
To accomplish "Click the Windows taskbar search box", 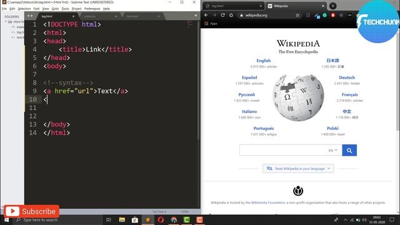I will (x=57, y=220).
